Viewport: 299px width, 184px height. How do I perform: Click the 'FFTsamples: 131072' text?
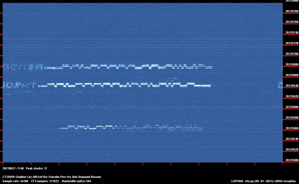(x=45, y=181)
